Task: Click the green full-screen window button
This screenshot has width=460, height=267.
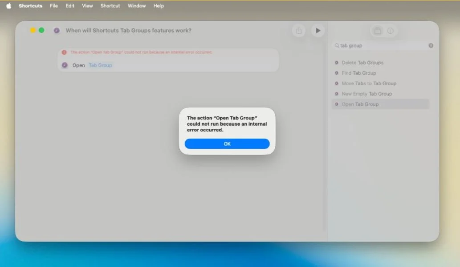Action: pos(42,30)
